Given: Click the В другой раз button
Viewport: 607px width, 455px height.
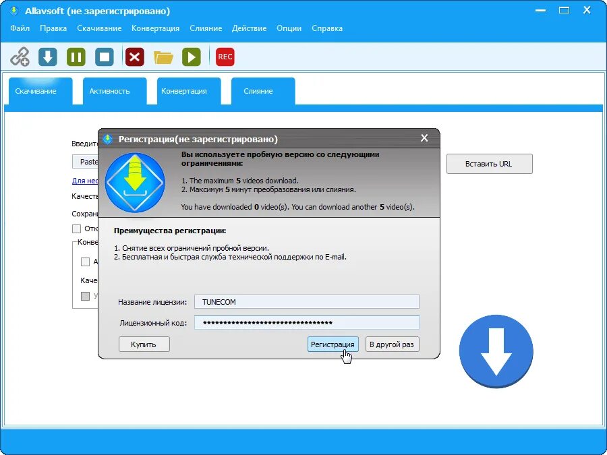Looking at the screenshot, I should (392, 344).
